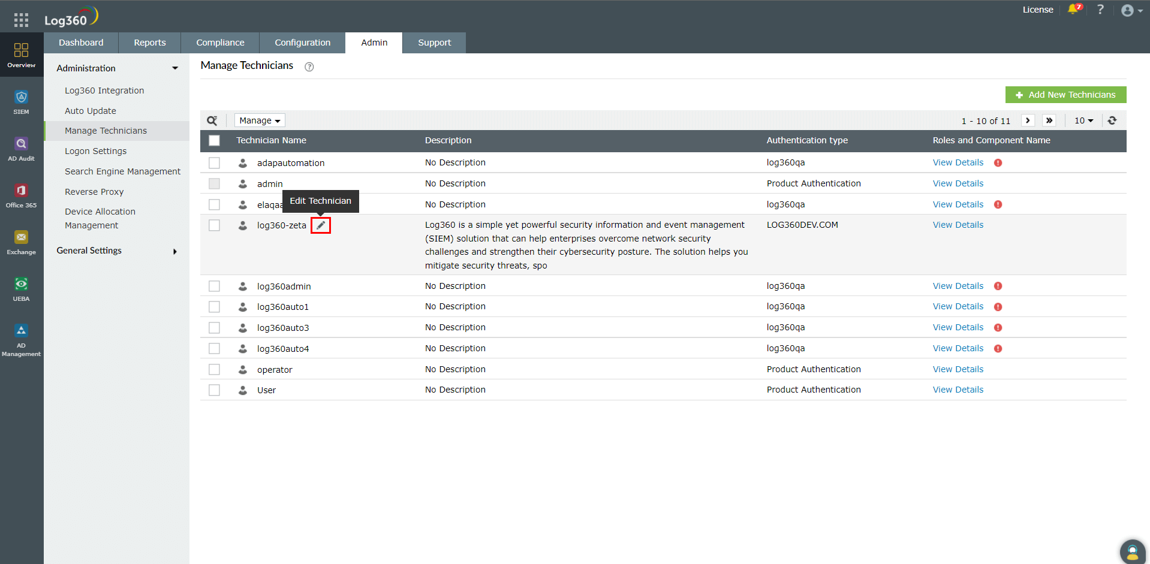
Task: View Details for adapautomation
Action: (958, 163)
